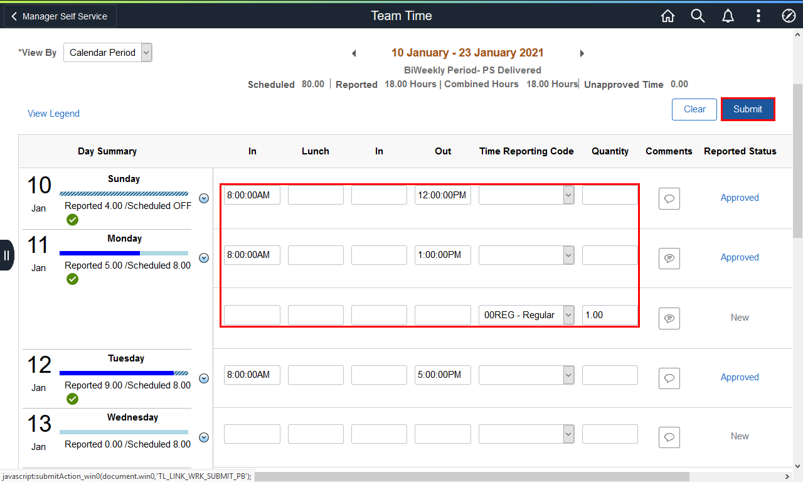Click the Quantity field showing 1.00

pyautogui.click(x=610, y=315)
